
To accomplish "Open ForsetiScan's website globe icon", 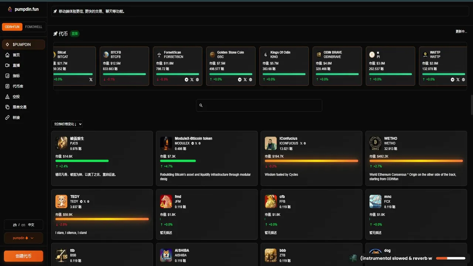I will pos(197,79).
